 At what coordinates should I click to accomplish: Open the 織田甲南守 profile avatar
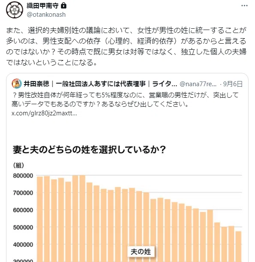pos(15,10)
